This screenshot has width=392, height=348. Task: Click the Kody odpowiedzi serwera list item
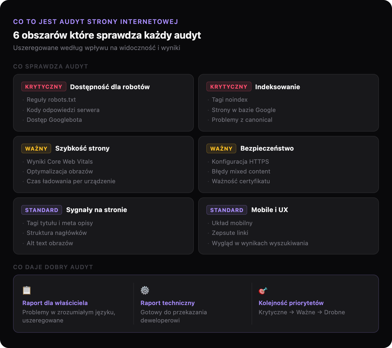[x=63, y=110]
